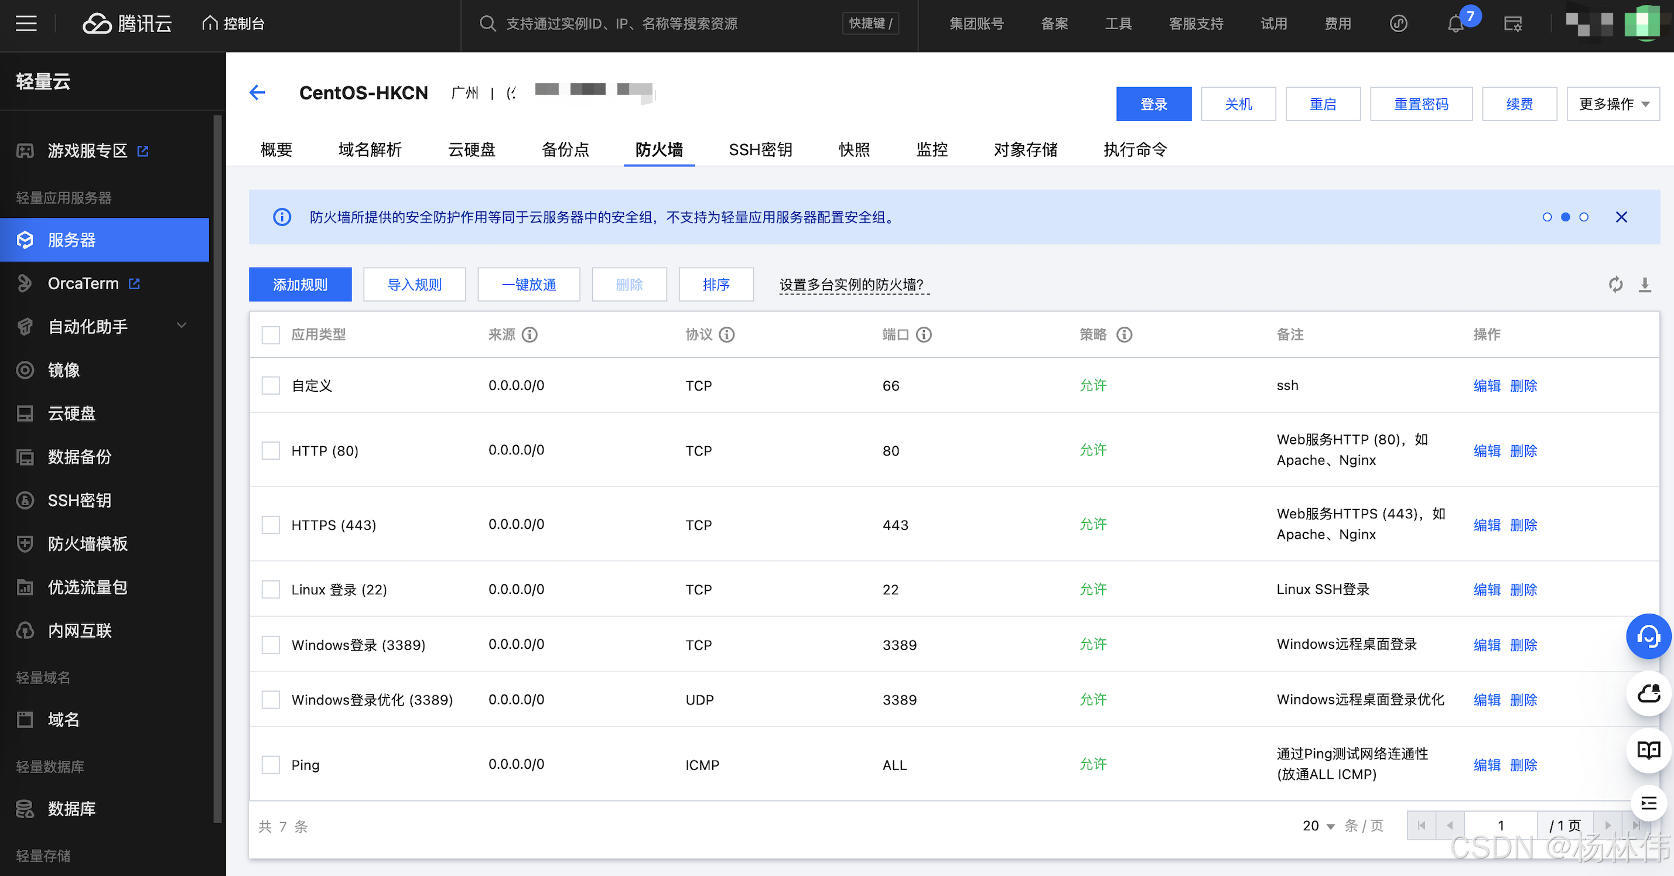
Task: Switch to the SSH密钥 tab
Action: click(x=760, y=149)
